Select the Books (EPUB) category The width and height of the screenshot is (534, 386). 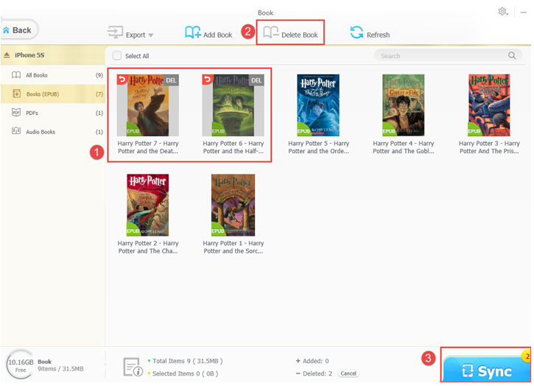click(x=53, y=94)
